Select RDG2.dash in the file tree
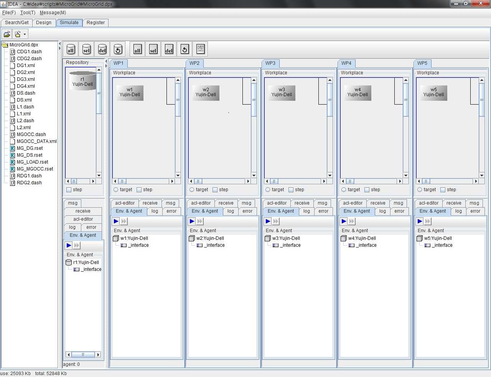This screenshot has width=491, height=377. pyautogui.click(x=29, y=183)
